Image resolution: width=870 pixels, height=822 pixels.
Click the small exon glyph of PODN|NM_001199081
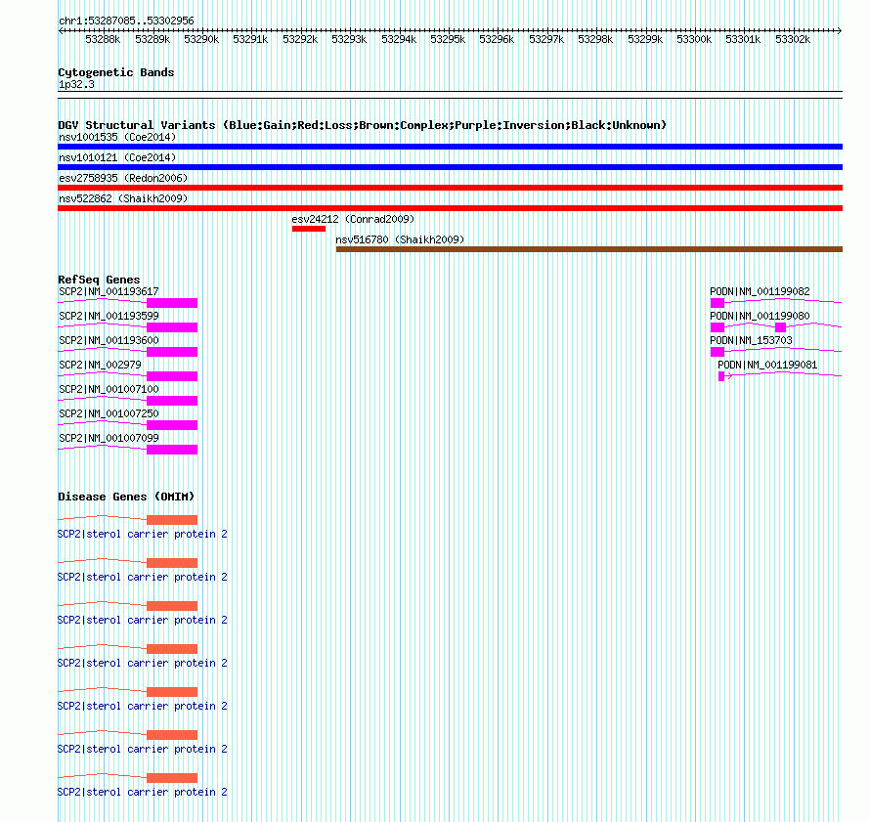721,376
